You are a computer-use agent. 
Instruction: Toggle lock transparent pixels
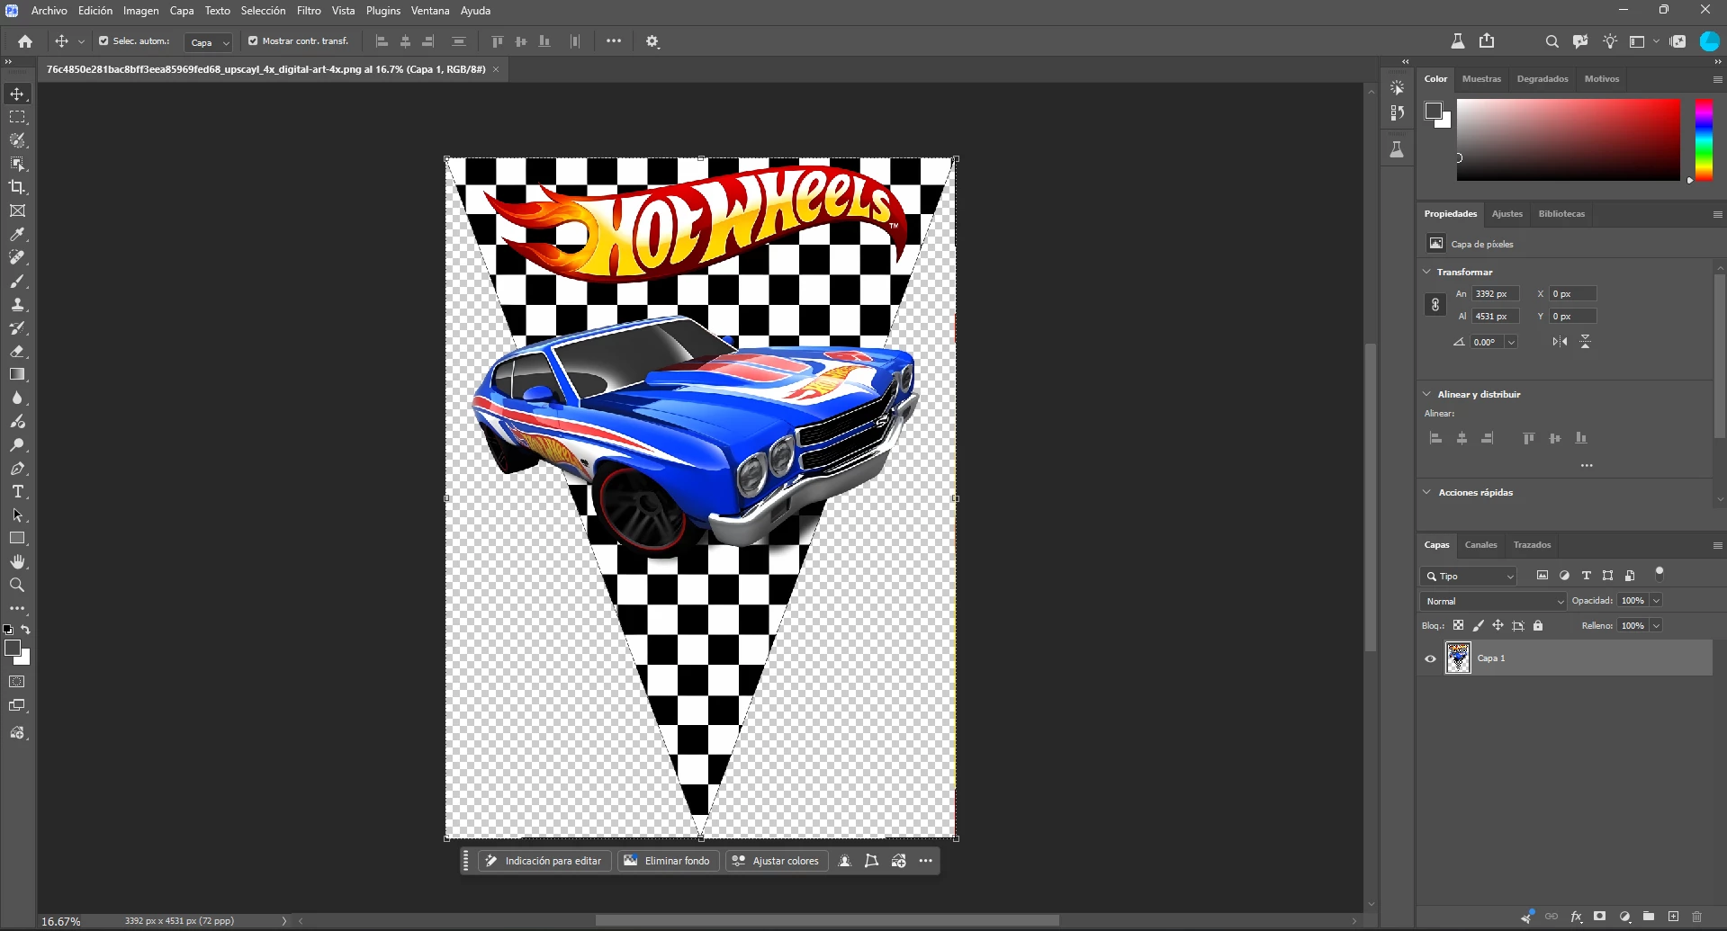1458,625
